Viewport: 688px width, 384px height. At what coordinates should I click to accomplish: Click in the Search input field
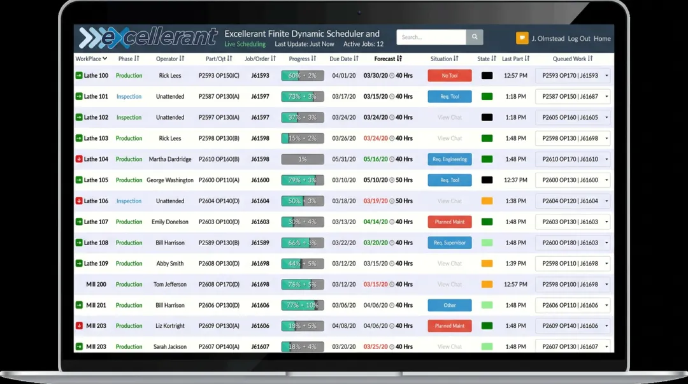431,38
